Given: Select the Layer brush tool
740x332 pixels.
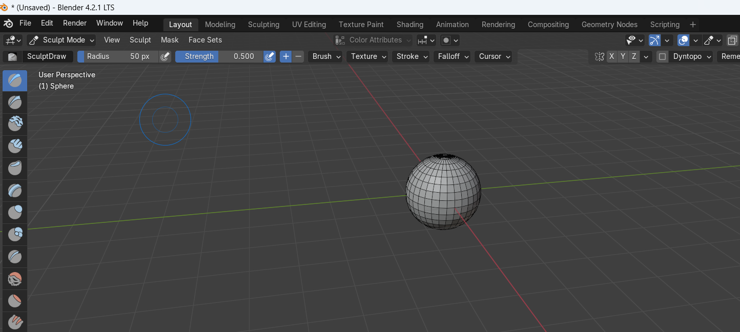Looking at the screenshot, I should [15, 191].
